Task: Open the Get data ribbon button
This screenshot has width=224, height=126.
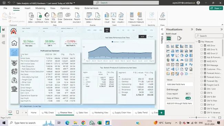Action: (x=31, y=18)
